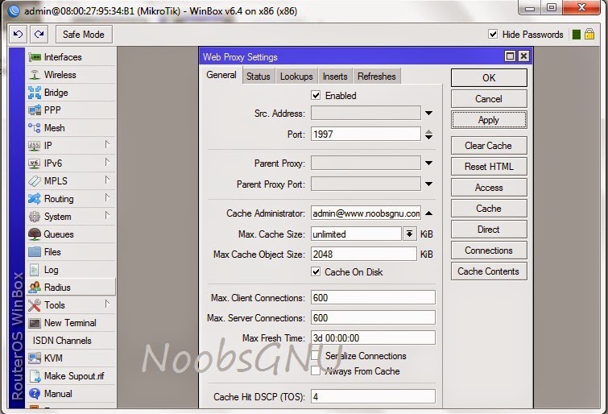Click the Cache Contents button
The image size is (608, 414).
coord(489,271)
